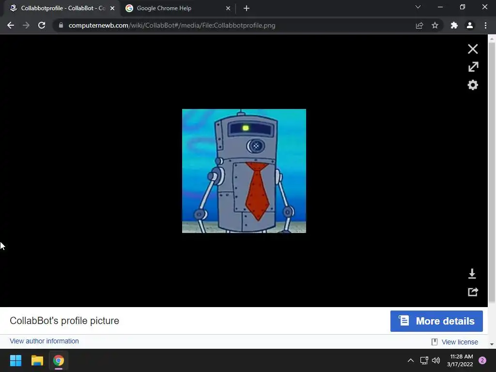Open a new browser tab
This screenshot has width=496, height=372.
pos(247,8)
